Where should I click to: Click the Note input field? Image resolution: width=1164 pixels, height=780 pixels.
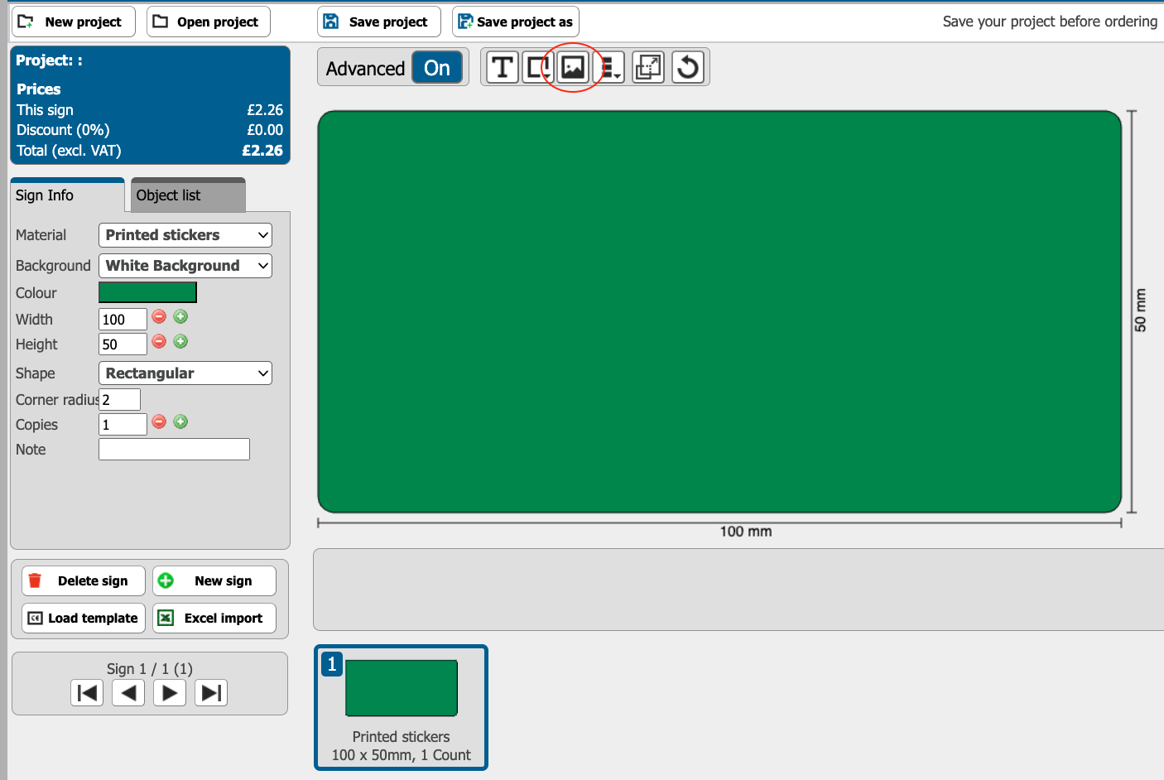coord(174,450)
